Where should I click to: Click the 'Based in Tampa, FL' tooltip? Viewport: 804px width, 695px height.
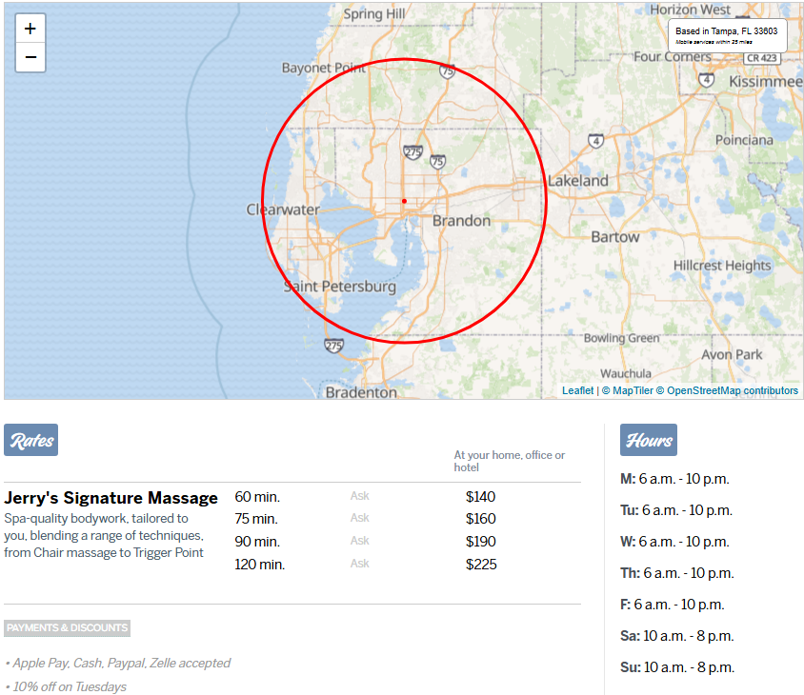pos(727,35)
